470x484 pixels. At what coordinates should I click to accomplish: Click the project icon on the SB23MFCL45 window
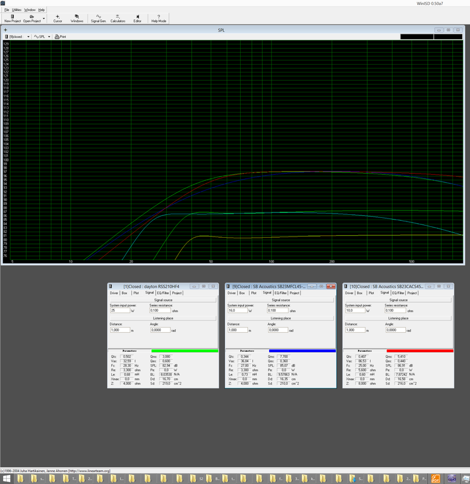[x=228, y=286]
